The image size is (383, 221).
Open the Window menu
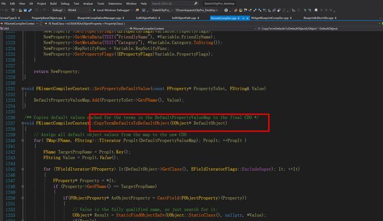pyautogui.click(x=131, y=3)
